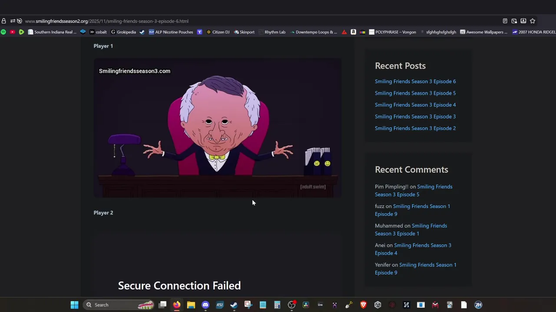Click the Secure Connection Failed message
Image resolution: width=556 pixels, height=312 pixels.
pyautogui.click(x=179, y=286)
